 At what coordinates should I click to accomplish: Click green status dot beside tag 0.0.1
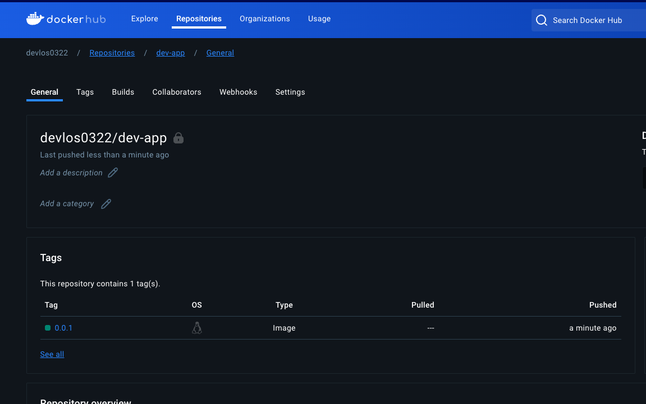(x=48, y=328)
